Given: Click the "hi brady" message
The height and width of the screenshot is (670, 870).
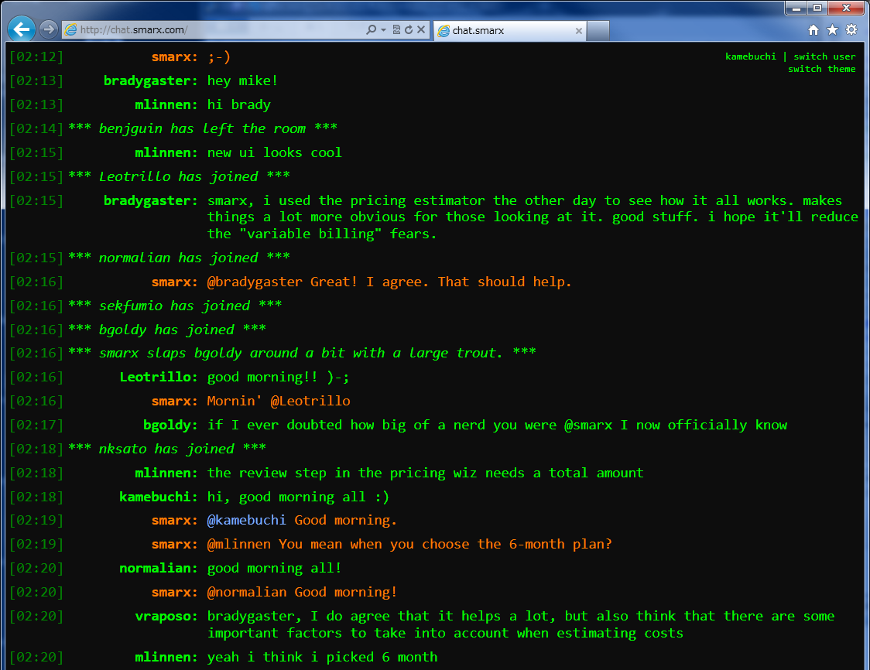Looking at the screenshot, I should [x=238, y=104].
